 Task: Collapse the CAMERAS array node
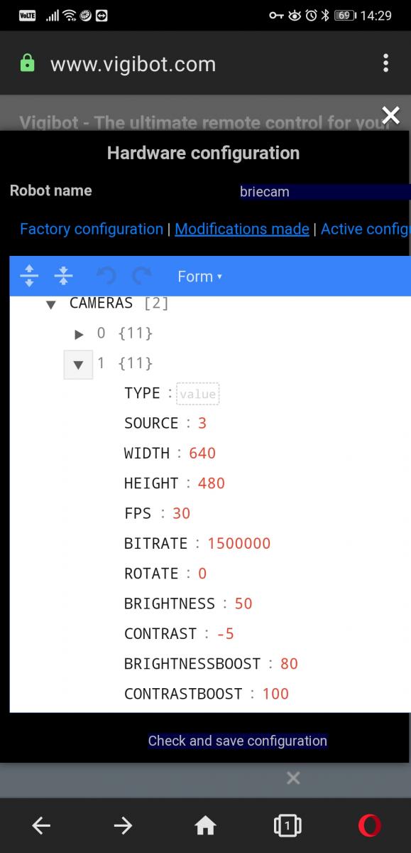point(50,304)
